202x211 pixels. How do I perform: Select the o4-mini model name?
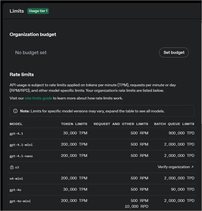tap(16, 178)
